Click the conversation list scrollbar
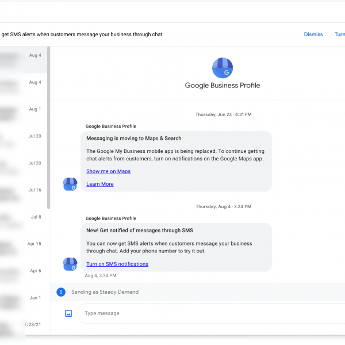Image resolution: width=345 pixels, height=345 pixels. click(49, 126)
